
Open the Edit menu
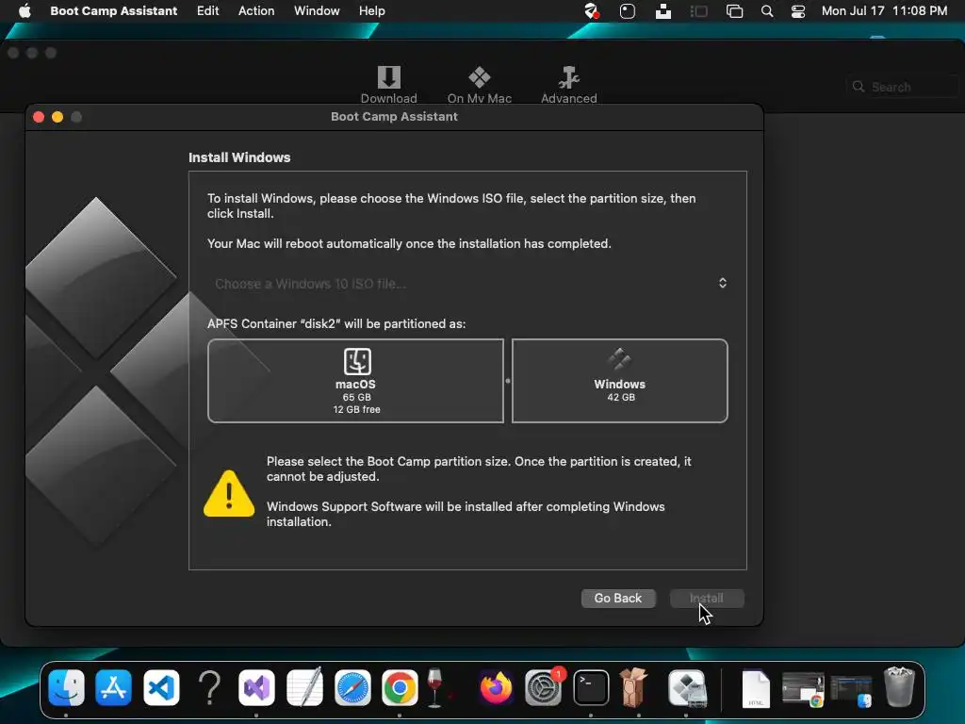(x=207, y=10)
